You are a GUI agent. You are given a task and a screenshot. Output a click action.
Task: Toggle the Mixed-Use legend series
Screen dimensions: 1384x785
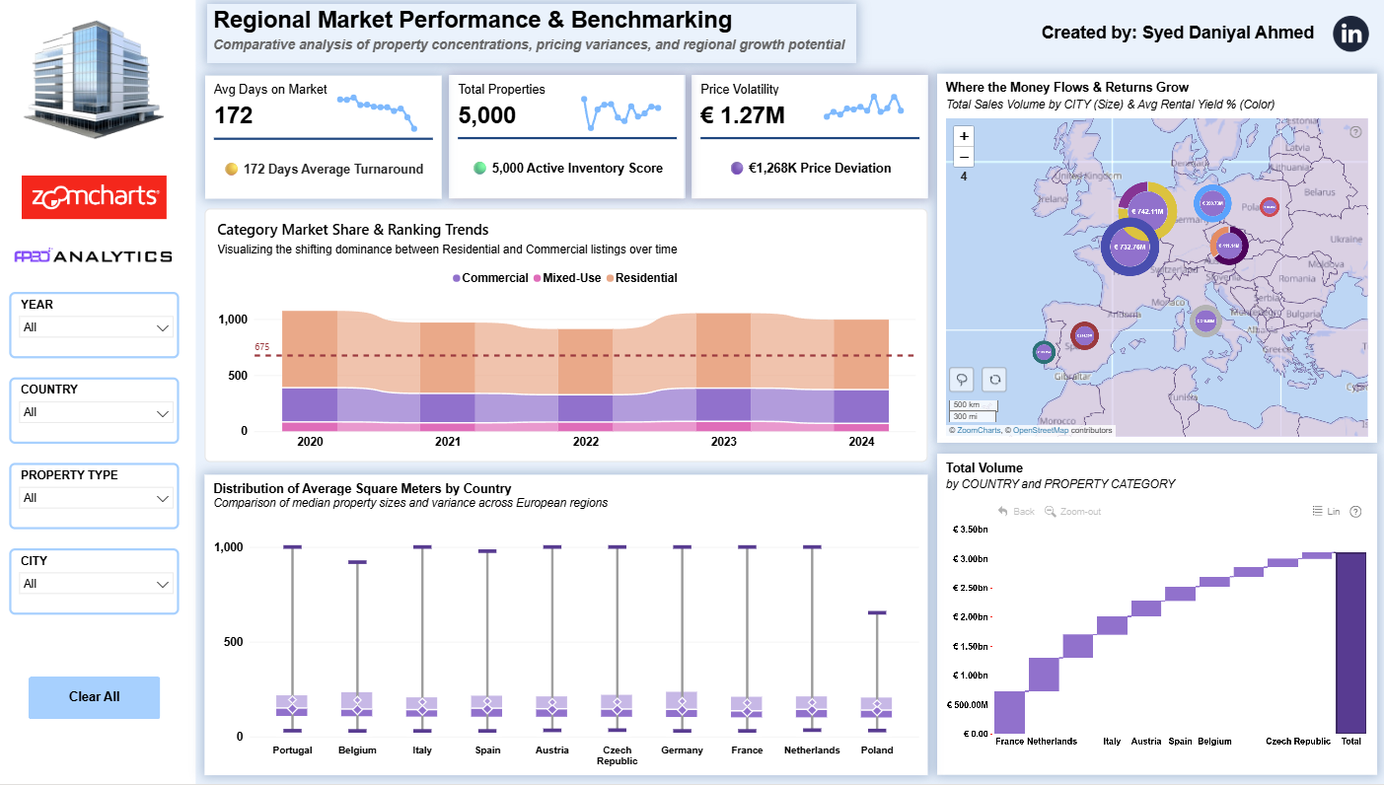(567, 278)
